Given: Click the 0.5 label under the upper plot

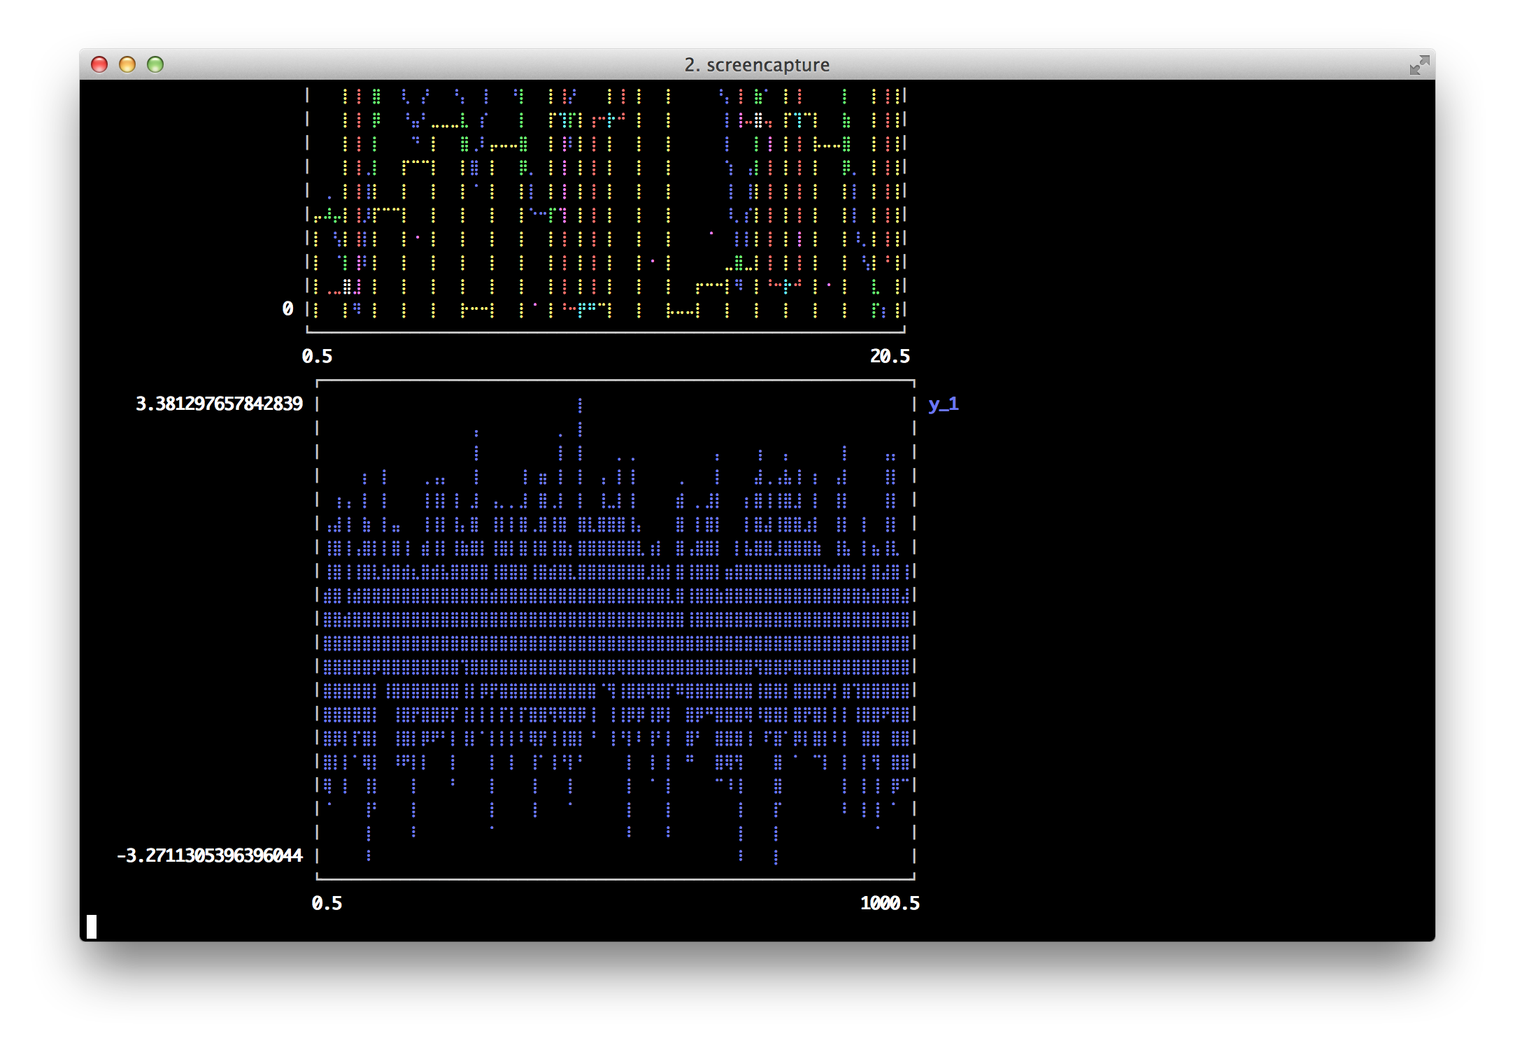Looking at the screenshot, I should (x=317, y=357).
